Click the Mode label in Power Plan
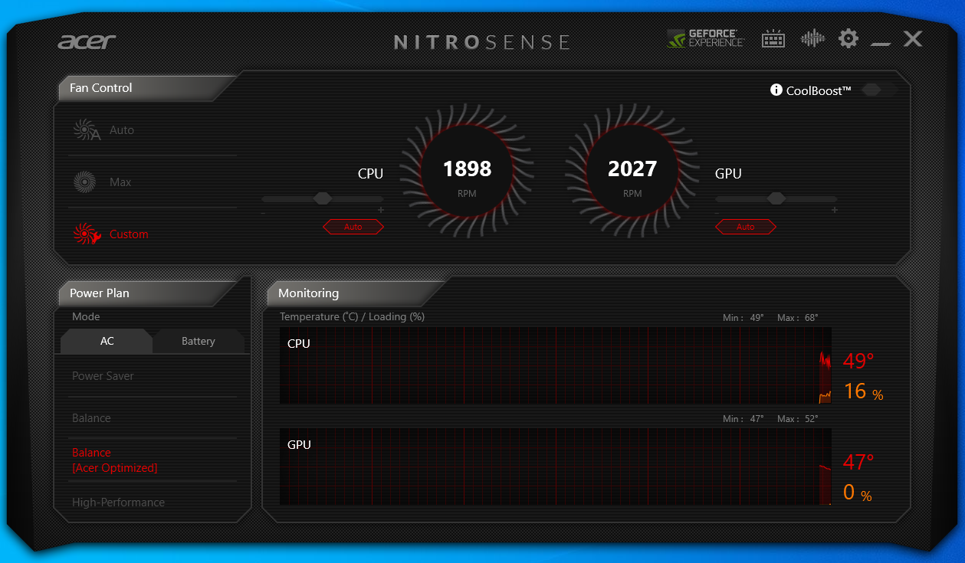The height and width of the screenshot is (563, 965). click(86, 317)
